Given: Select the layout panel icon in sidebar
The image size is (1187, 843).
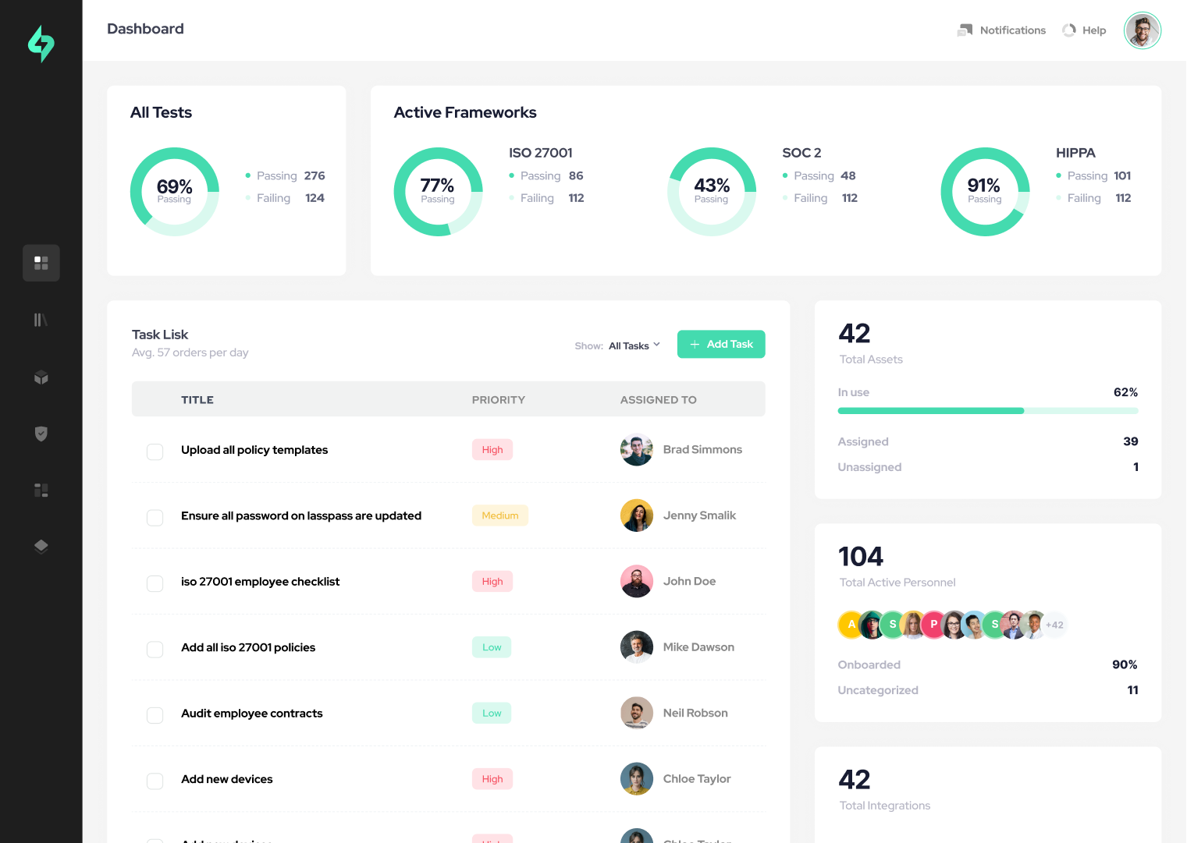Looking at the screenshot, I should 41,490.
